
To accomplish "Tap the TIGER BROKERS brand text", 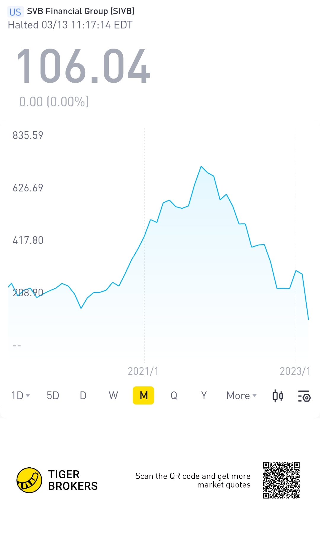I will click(x=73, y=480).
